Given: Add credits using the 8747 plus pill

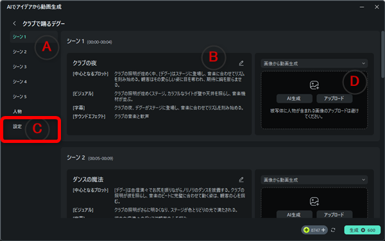Looking at the screenshot, I should (314, 230).
